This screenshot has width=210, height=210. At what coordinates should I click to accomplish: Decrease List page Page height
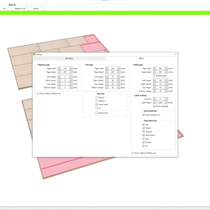(x=107, y=72)
